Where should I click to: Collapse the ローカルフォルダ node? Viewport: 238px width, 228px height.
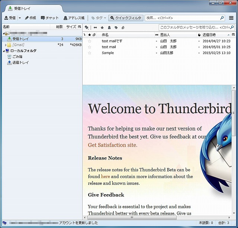click(x=4, y=51)
